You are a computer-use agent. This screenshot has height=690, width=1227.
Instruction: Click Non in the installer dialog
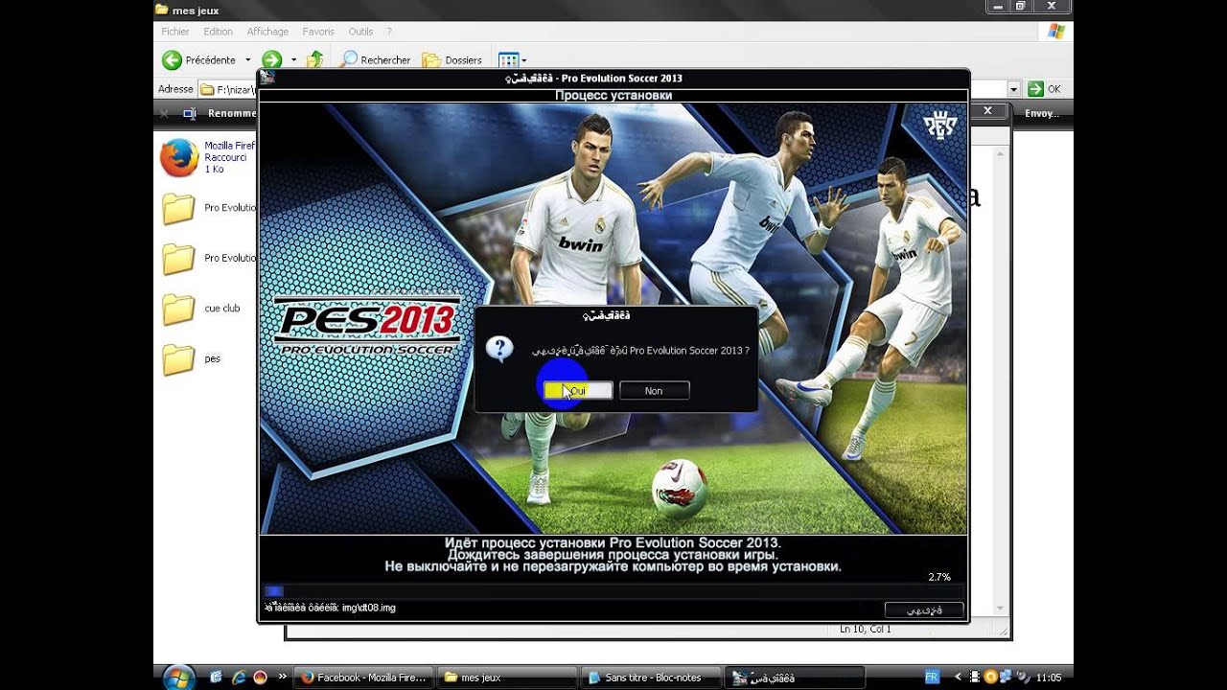point(654,391)
